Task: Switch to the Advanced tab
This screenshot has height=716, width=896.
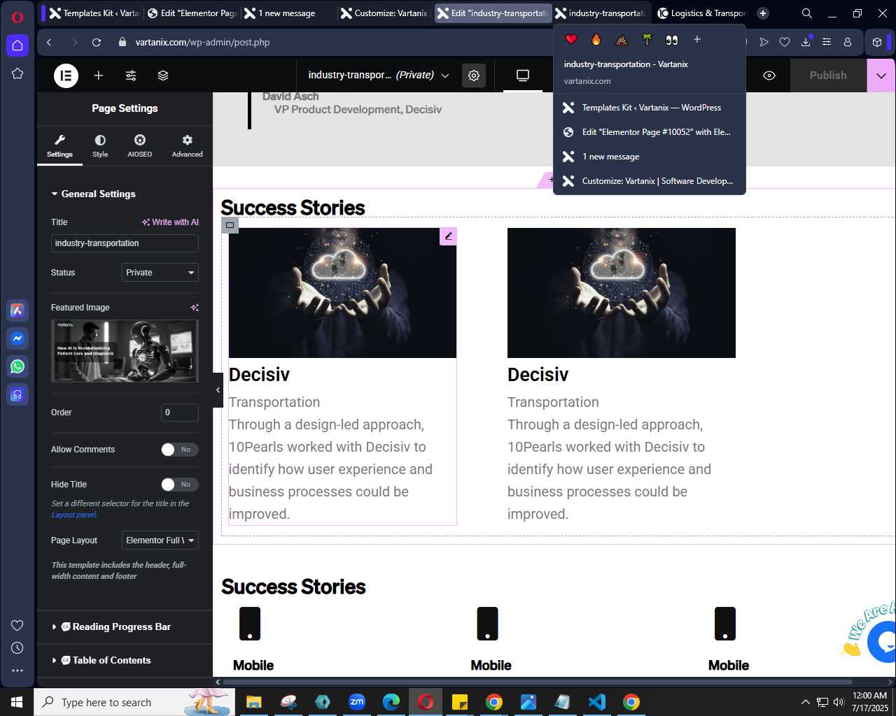Action: click(x=188, y=146)
